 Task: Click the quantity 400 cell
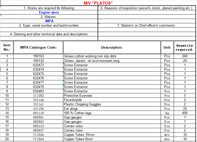click(184, 113)
